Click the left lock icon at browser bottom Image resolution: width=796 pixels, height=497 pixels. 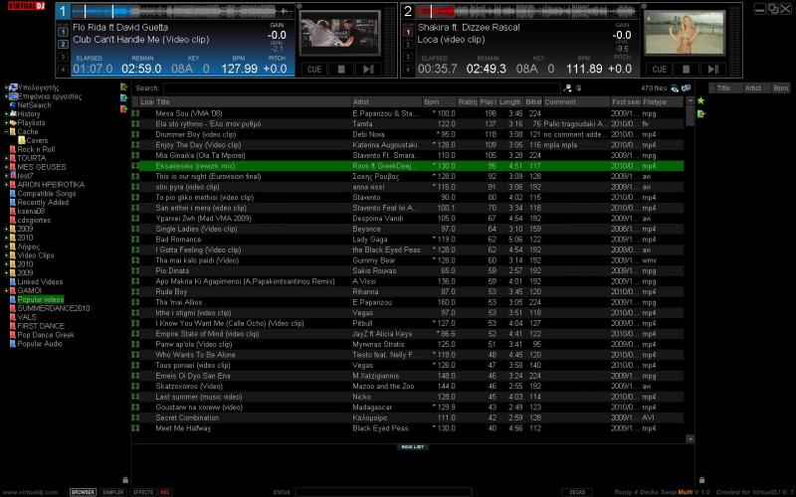click(x=125, y=480)
